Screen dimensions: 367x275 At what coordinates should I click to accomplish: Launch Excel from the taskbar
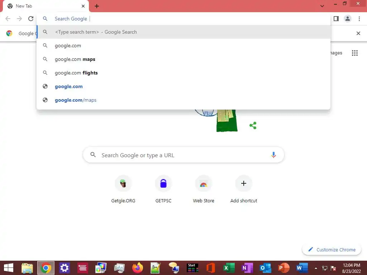pyautogui.click(x=229, y=268)
